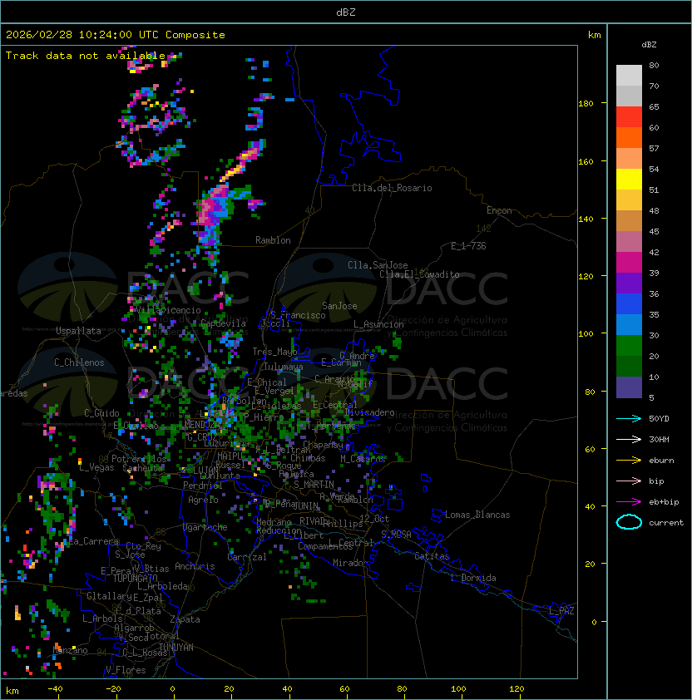The height and width of the screenshot is (700, 692).
Task: Click the 'Lomas_Blancas' map label
Action: (x=477, y=515)
